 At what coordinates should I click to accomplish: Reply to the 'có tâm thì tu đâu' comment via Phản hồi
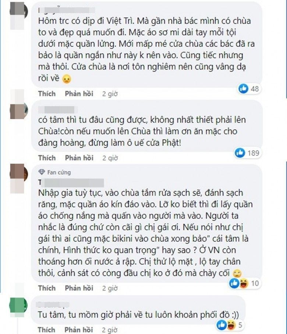79,158
